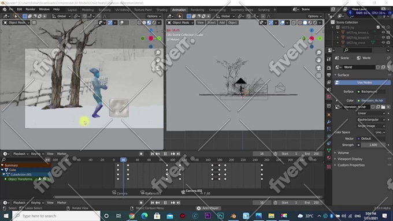The height and width of the screenshot is (221, 393).
Task: Hide WGT-rig_chest with its eye icon
Action: 383,43
